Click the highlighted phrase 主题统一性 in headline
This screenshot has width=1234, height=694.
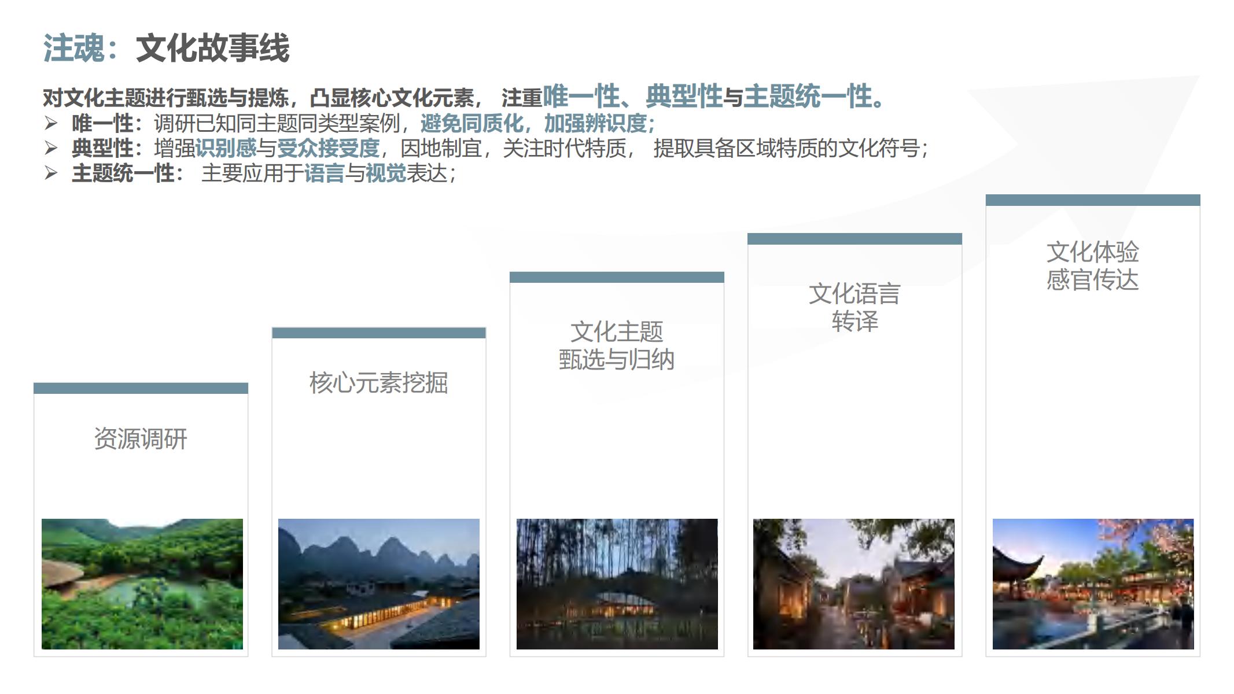click(x=808, y=96)
